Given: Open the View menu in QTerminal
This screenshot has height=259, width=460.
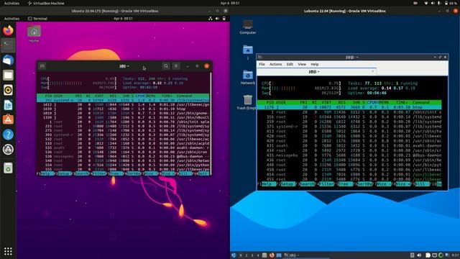Looking at the screenshot, I should 302,64.
